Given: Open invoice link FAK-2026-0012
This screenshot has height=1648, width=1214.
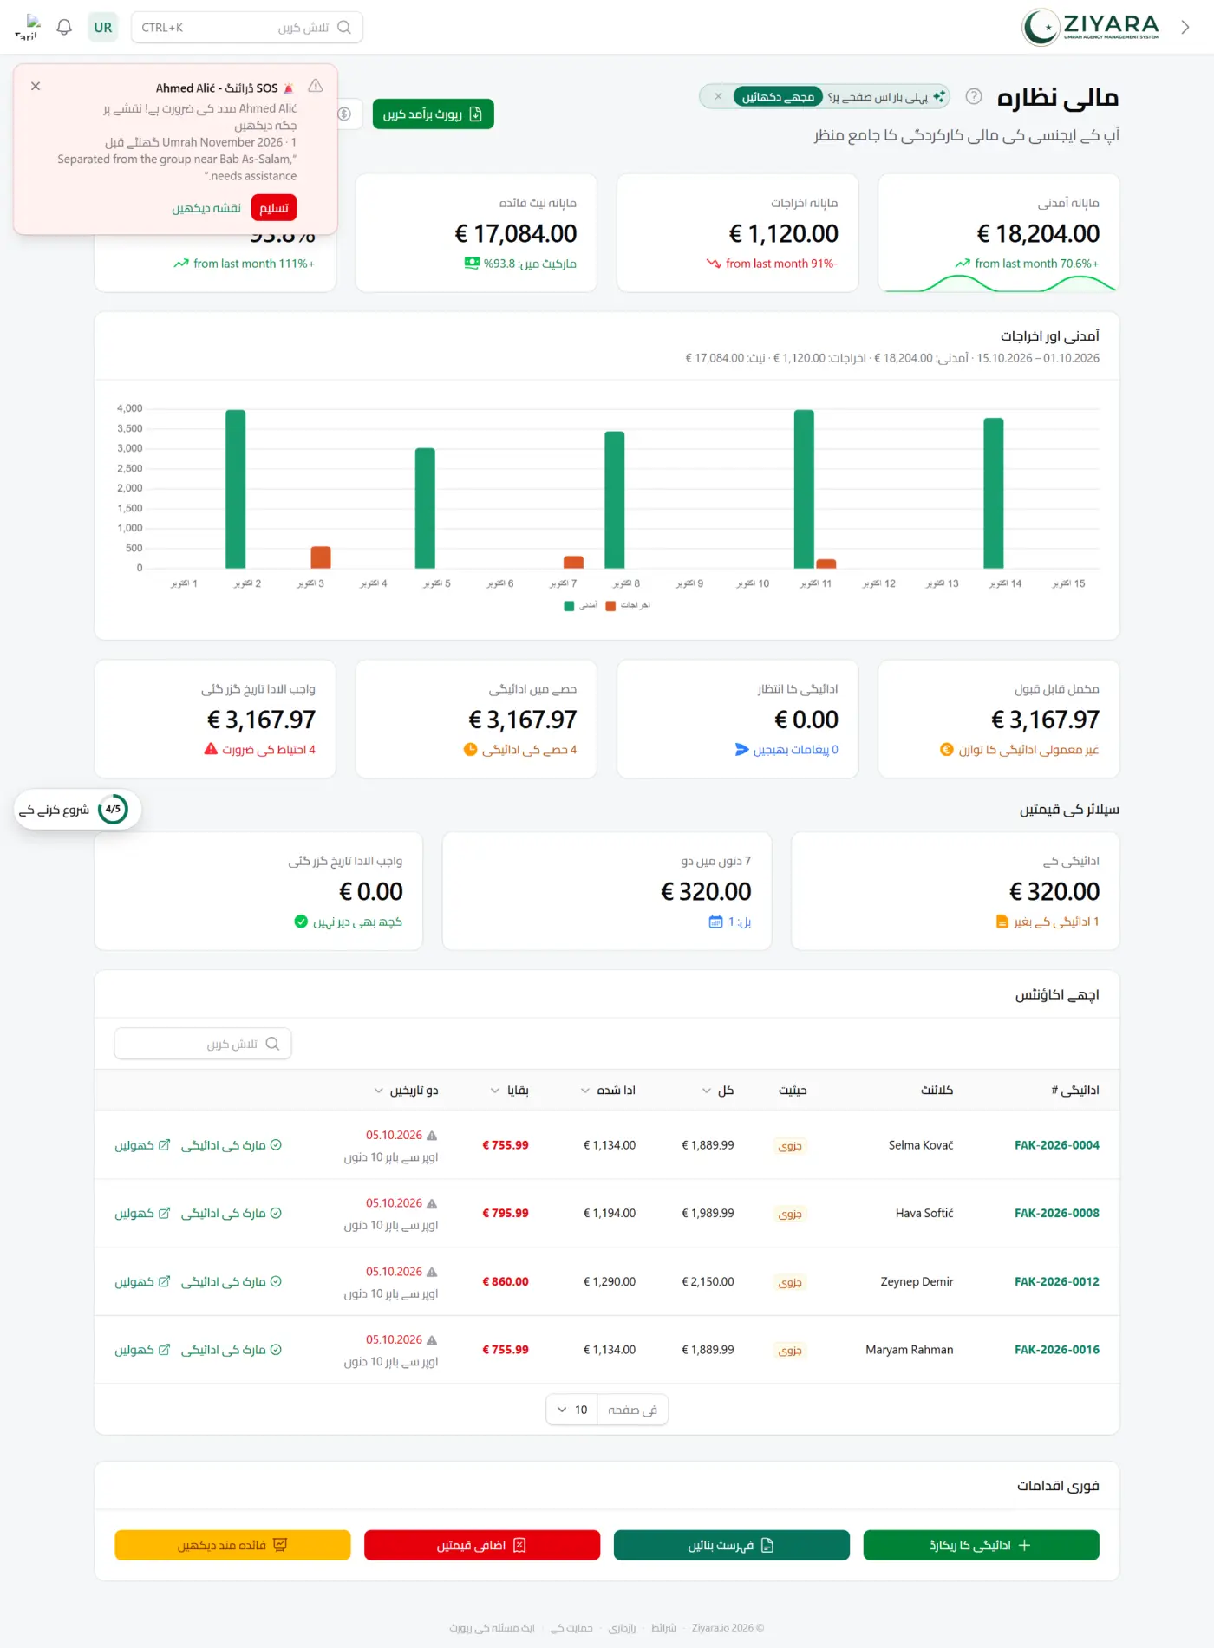Looking at the screenshot, I should coord(1056,1281).
